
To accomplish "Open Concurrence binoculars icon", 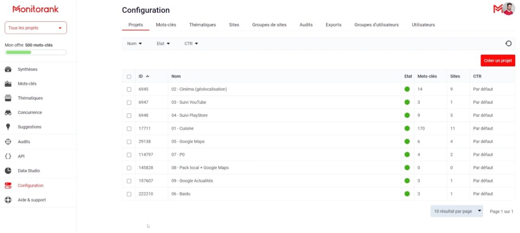I will (x=8, y=113).
